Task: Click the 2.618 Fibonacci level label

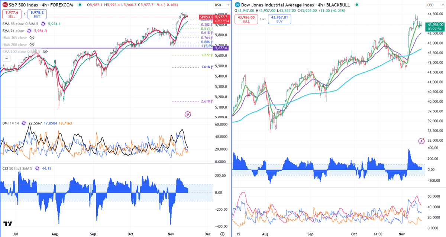Action: 207,101
